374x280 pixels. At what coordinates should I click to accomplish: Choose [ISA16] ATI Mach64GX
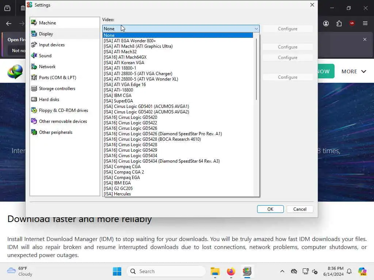(x=178, y=57)
